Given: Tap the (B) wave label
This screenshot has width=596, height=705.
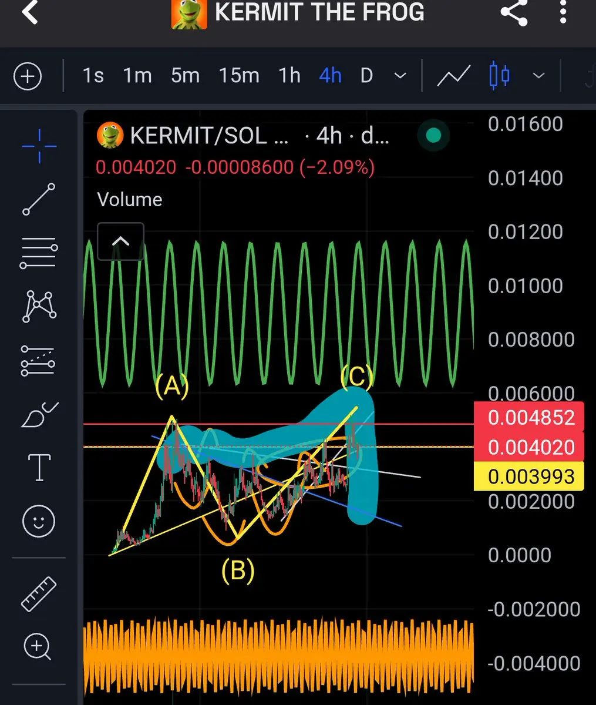Looking at the screenshot, I should 238,570.
